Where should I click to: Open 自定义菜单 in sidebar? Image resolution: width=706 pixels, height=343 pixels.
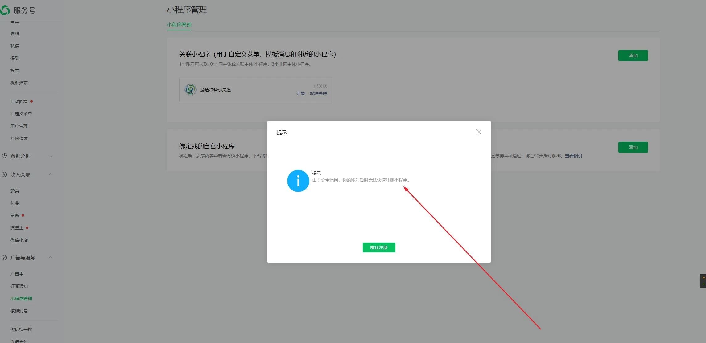[21, 114]
